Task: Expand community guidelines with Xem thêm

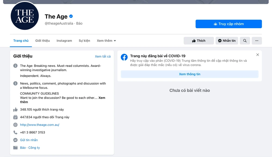Action: tap(102, 98)
